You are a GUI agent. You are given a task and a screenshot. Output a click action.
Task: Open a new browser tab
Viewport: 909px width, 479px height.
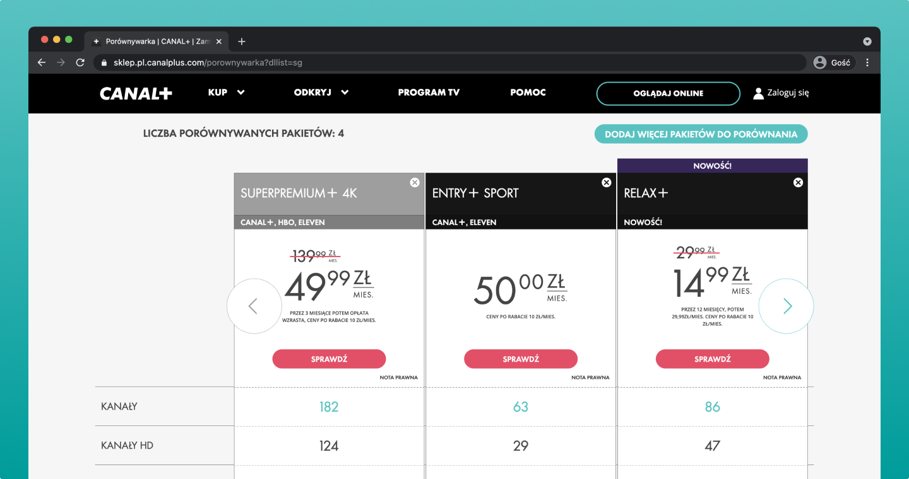point(242,42)
